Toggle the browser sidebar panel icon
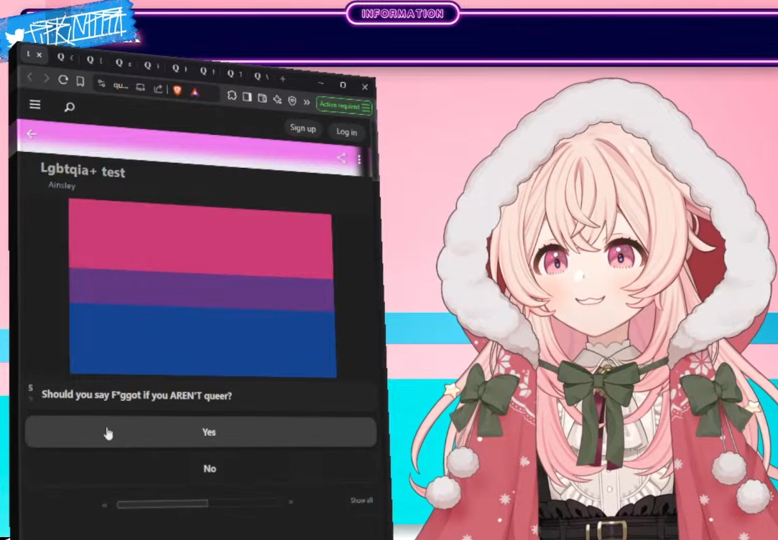This screenshot has width=778, height=540. tap(247, 97)
